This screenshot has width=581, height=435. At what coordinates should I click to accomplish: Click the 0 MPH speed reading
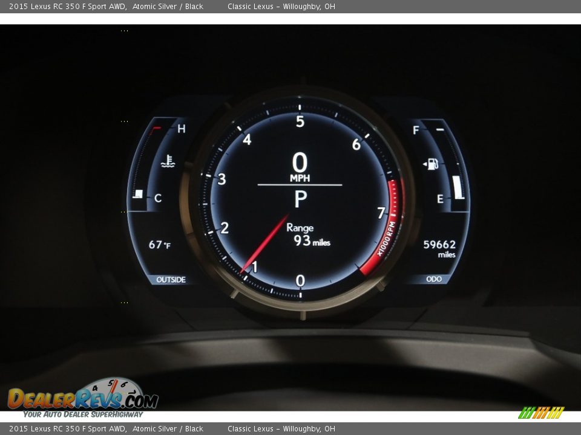point(300,167)
